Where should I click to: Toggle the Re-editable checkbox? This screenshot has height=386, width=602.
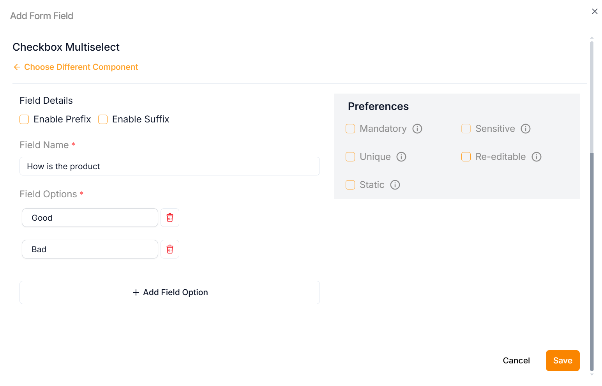[466, 157]
